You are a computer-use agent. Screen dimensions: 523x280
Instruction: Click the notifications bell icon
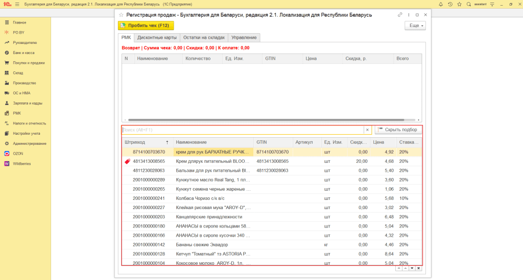(x=441, y=4)
